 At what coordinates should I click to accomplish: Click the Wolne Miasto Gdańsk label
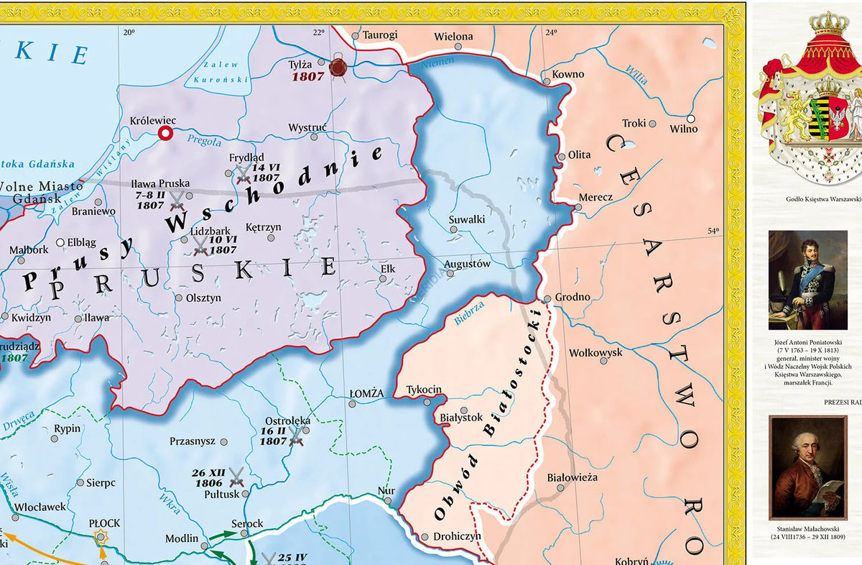(43, 191)
